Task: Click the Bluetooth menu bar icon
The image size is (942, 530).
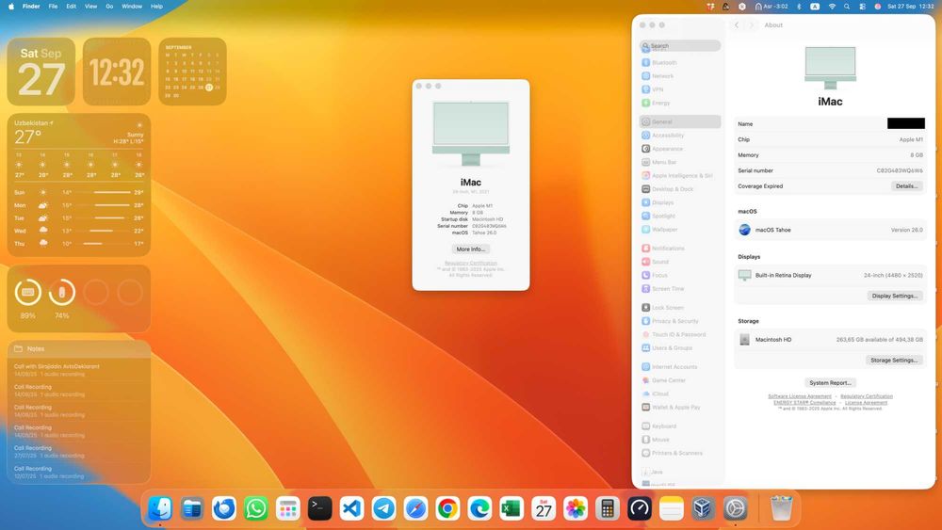Action: (799, 6)
